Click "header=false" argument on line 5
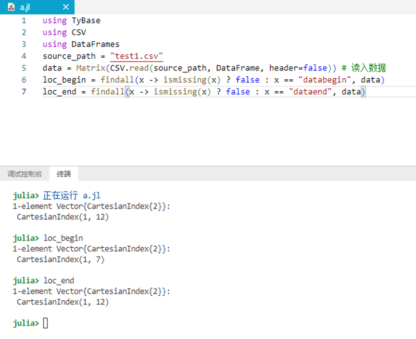416x339 pixels. click(298, 68)
